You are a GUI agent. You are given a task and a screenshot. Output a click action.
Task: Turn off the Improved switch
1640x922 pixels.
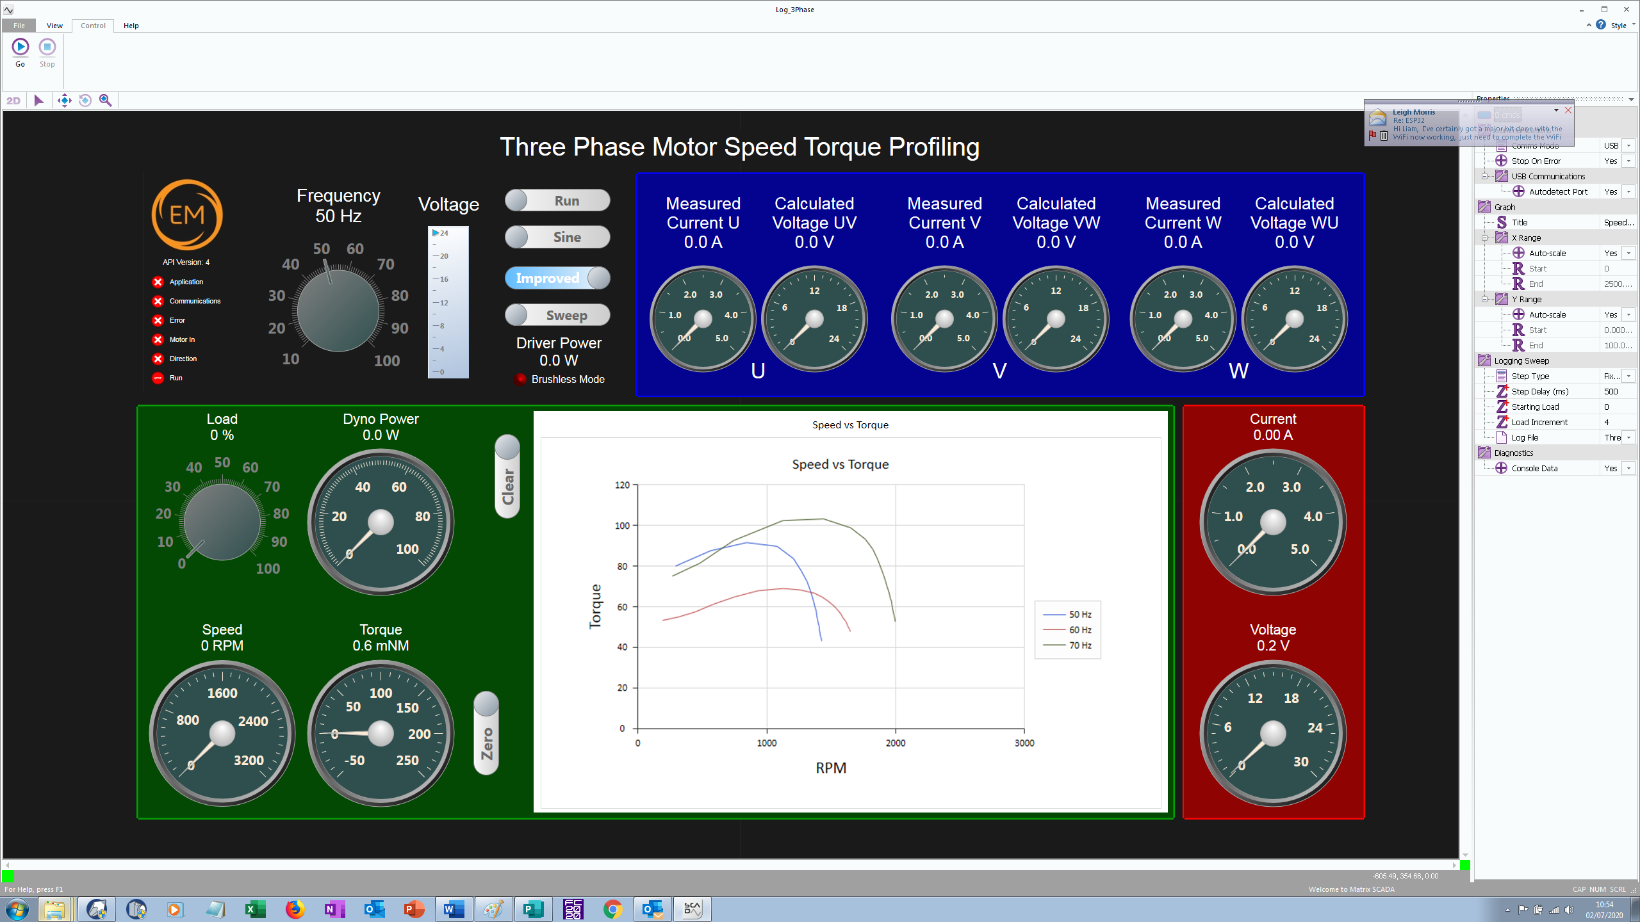click(557, 278)
